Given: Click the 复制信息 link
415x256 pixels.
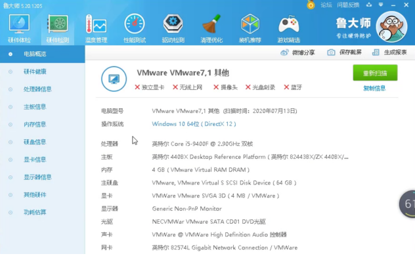Looking at the screenshot, I should (374, 89).
